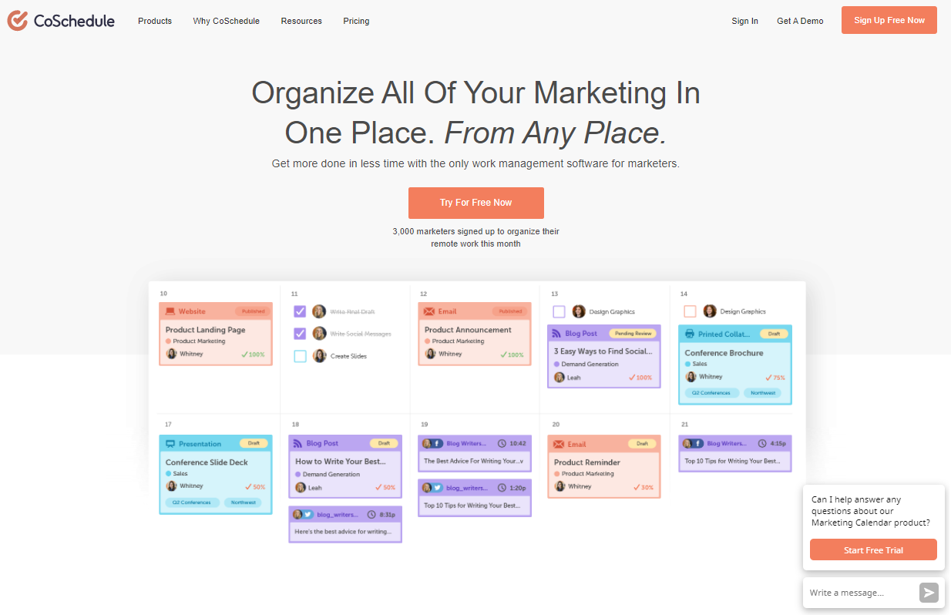
Task: Click the clock icon next to 1:20p
Action: 502,488
